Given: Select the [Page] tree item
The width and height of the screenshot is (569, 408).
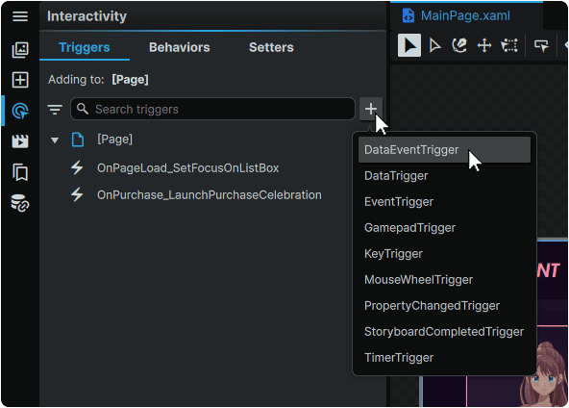Looking at the screenshot, I should 114,140.
